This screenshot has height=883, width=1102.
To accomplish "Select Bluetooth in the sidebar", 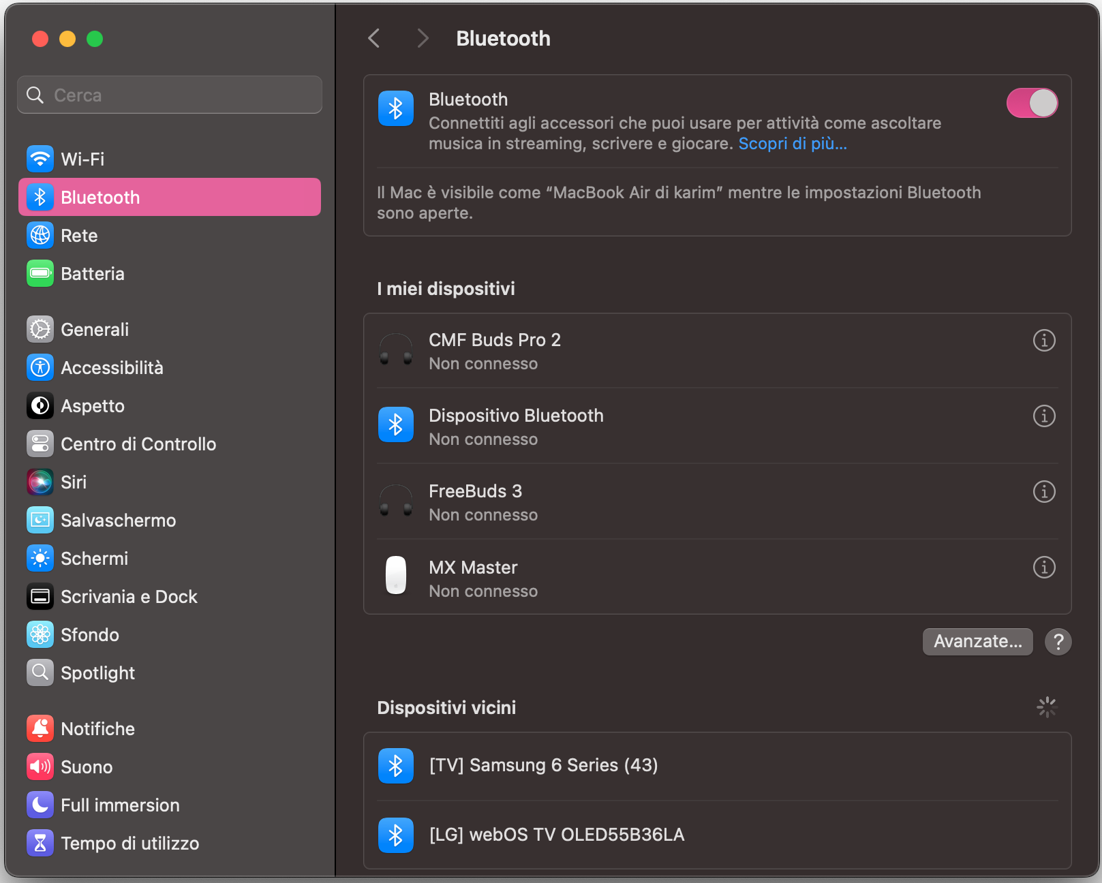I will [x=170, y=197].
